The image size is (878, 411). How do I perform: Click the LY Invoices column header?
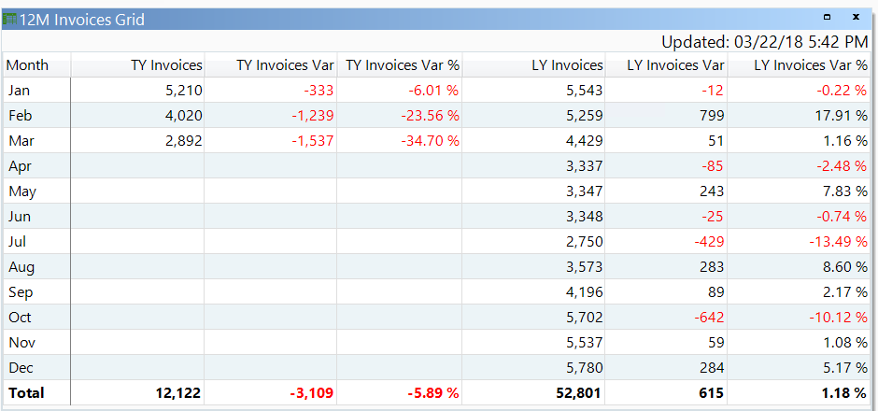[566, 65]
